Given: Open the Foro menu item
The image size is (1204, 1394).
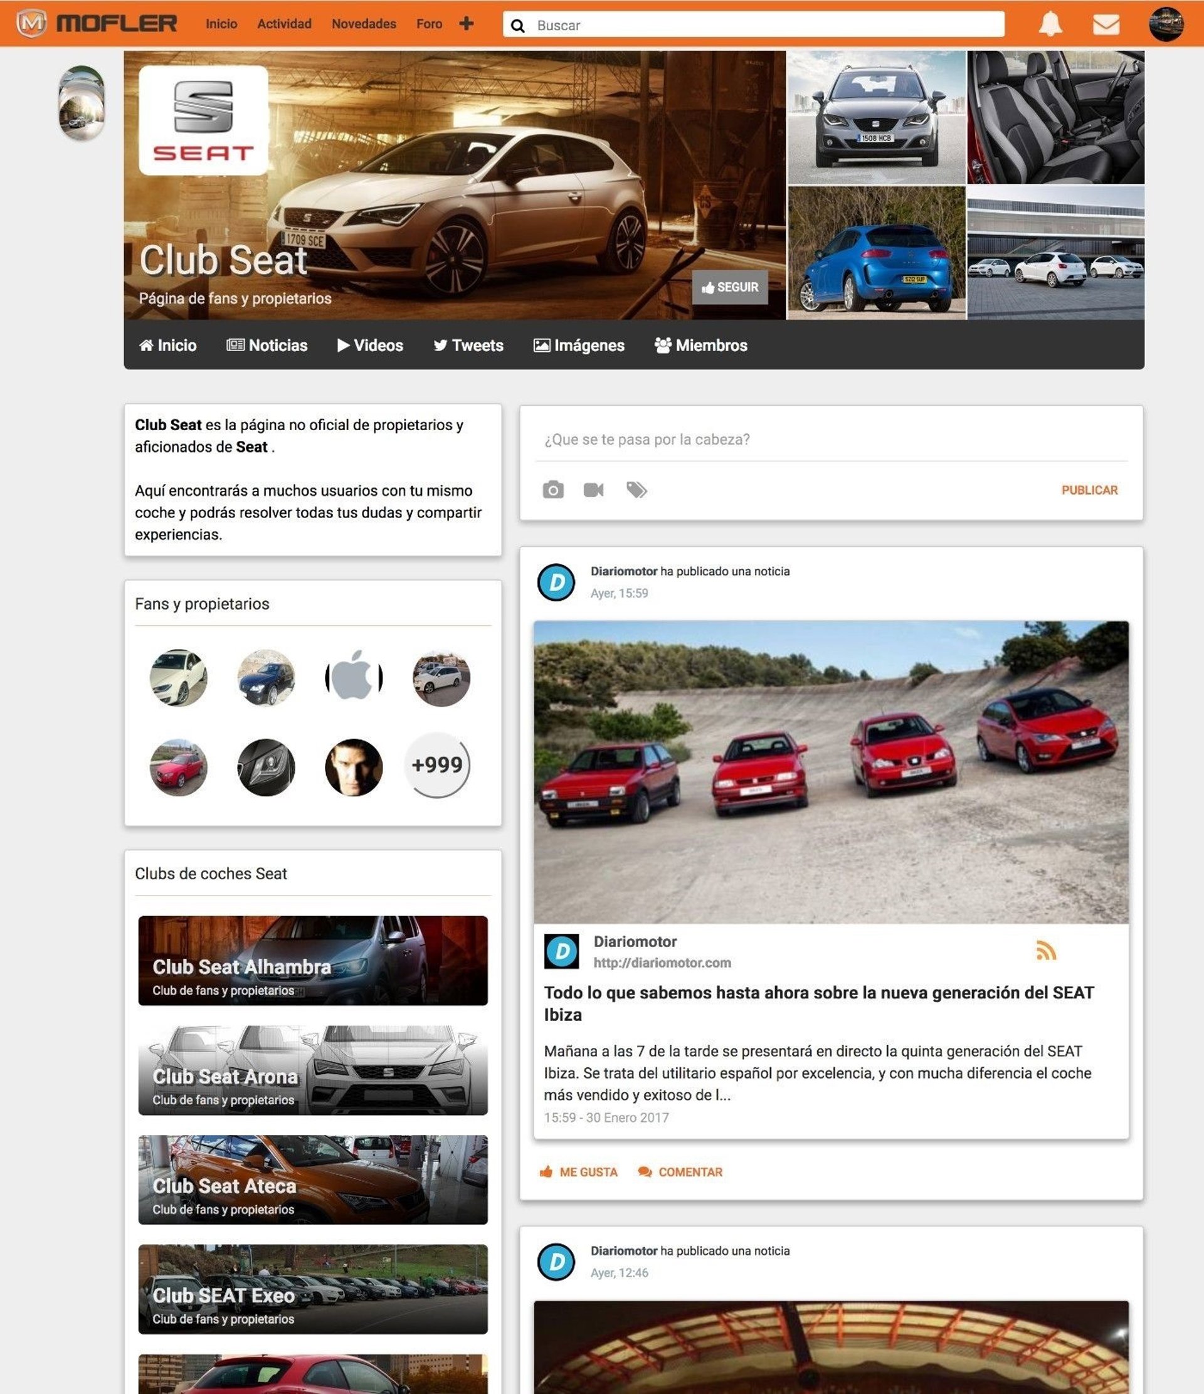Looking at the screenshot, I should coord(429,24).
